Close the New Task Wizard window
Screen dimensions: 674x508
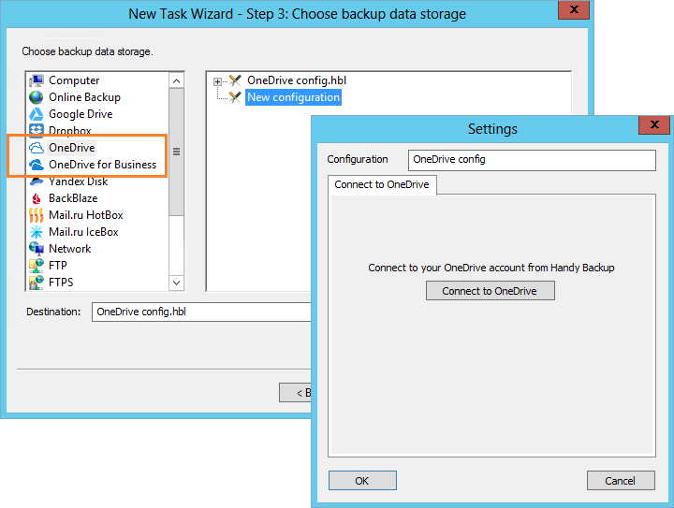[574, 10]
